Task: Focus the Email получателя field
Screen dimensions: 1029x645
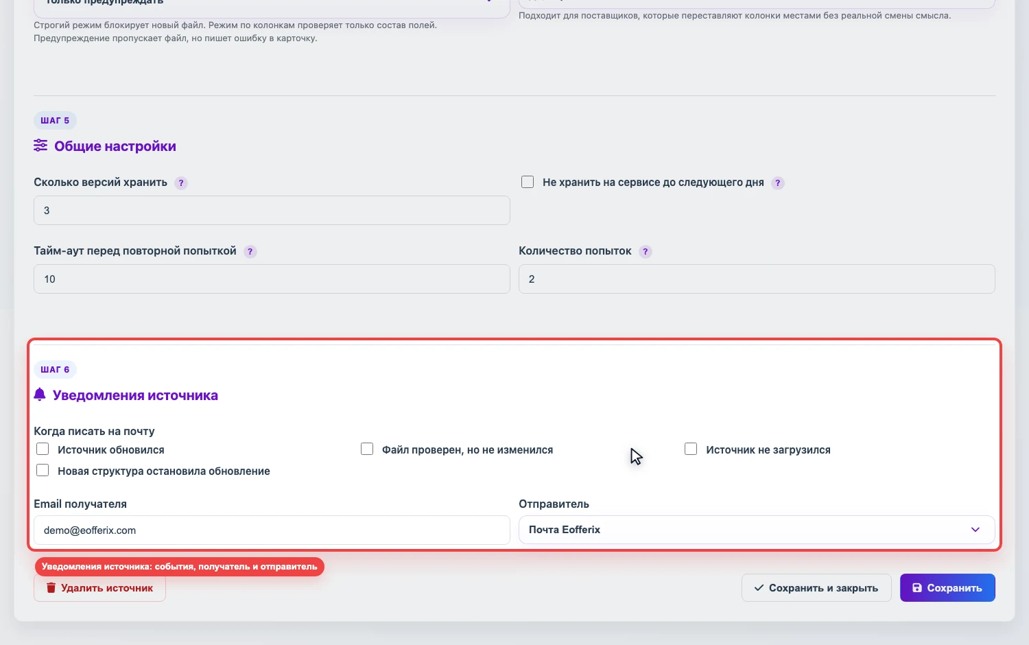Action: pos(272,530)
